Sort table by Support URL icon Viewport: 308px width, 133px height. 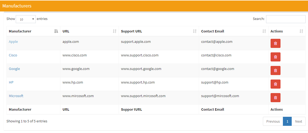click(195, 31)
